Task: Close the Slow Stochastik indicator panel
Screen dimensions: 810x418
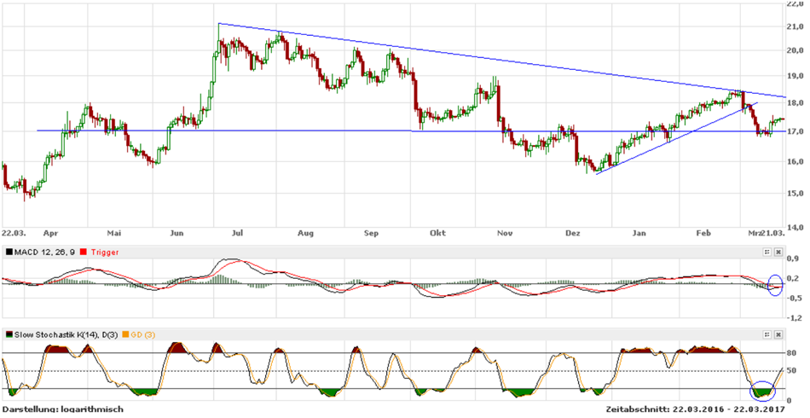Action: (778, 336)
